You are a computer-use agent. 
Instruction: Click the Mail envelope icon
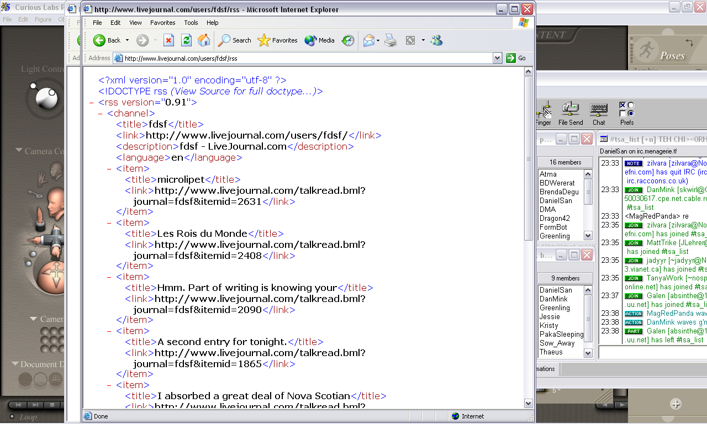click(368, 40)
